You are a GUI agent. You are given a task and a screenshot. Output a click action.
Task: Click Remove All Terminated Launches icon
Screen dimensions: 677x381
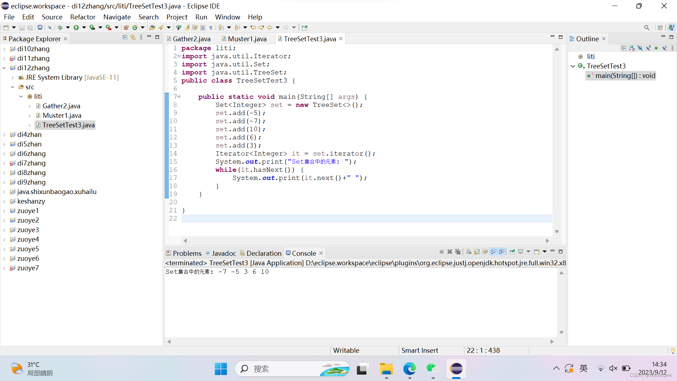[x=458, y=252]
